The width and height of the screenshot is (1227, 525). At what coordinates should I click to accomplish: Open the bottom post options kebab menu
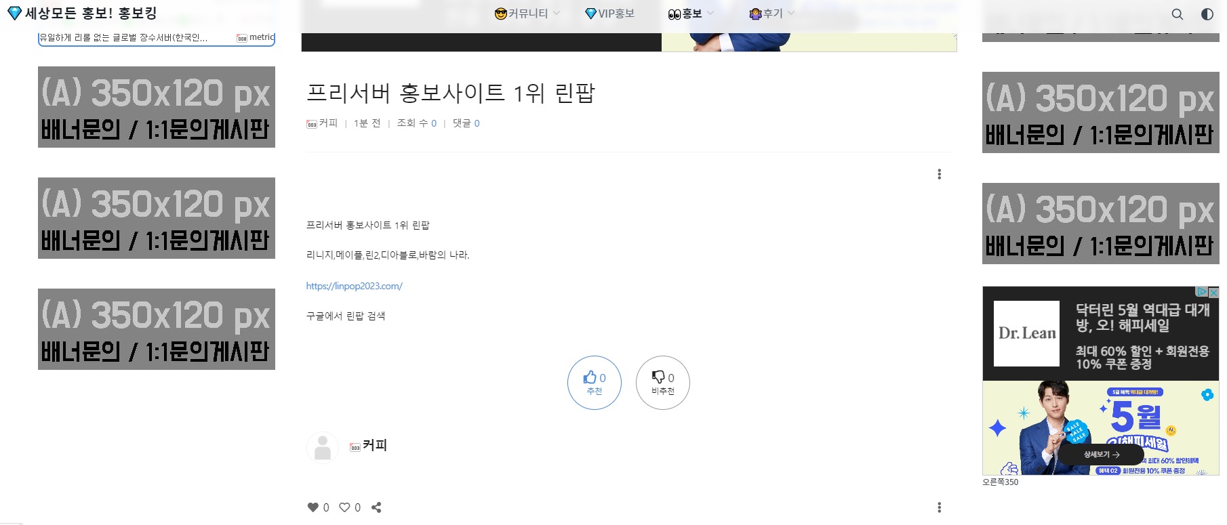[x=939, y=507]
